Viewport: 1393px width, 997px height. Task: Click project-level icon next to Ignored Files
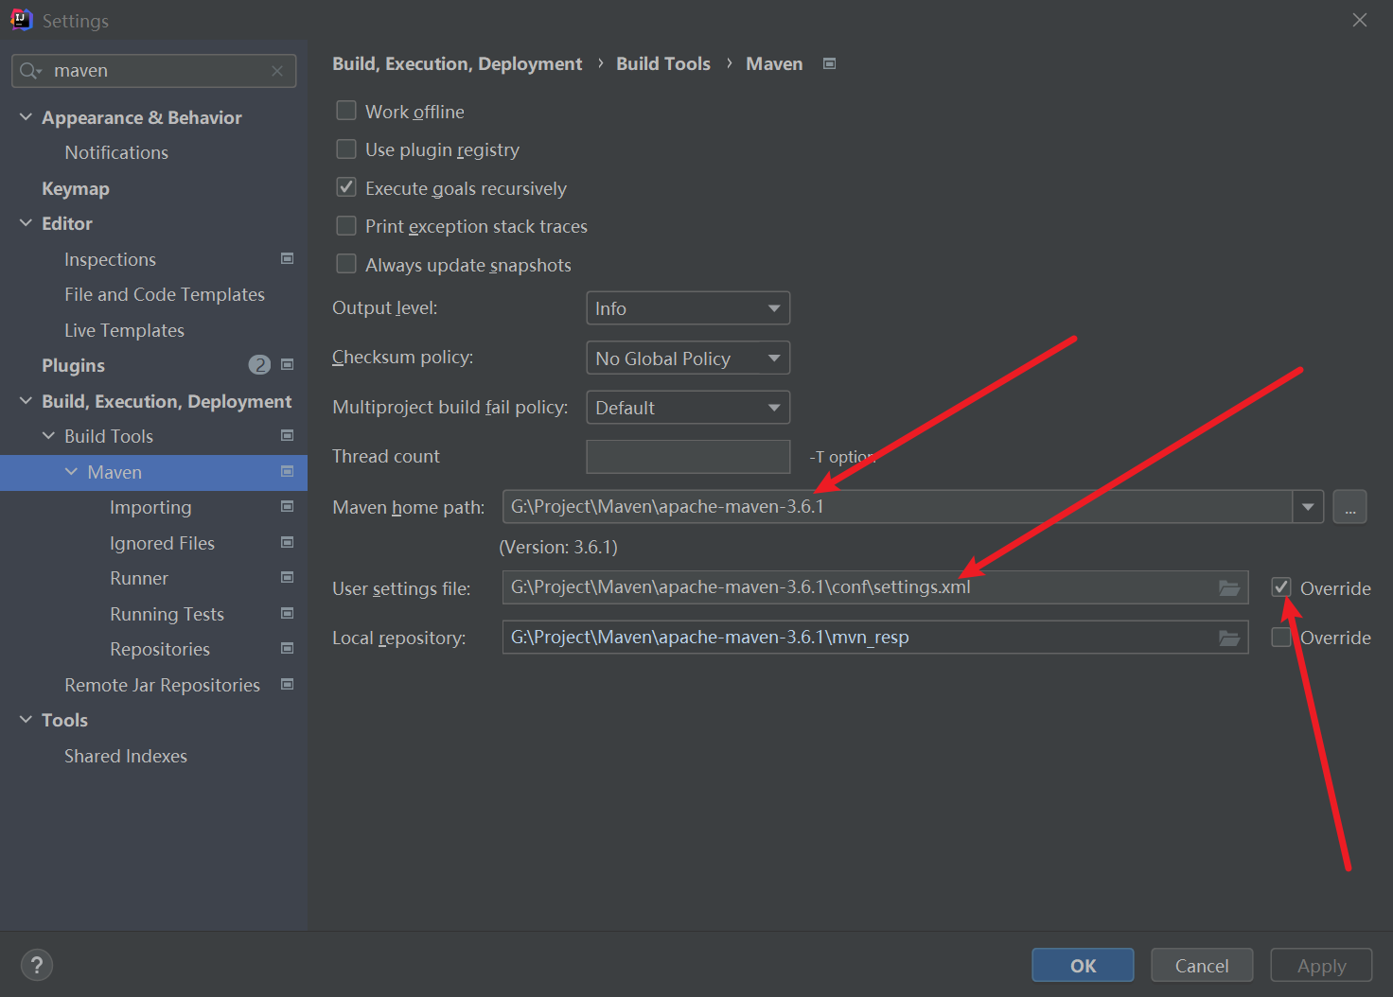pos(288,542)
